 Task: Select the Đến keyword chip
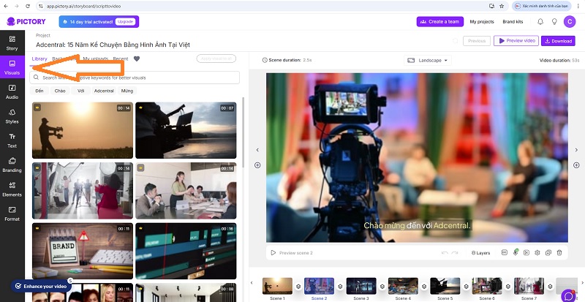39,91
